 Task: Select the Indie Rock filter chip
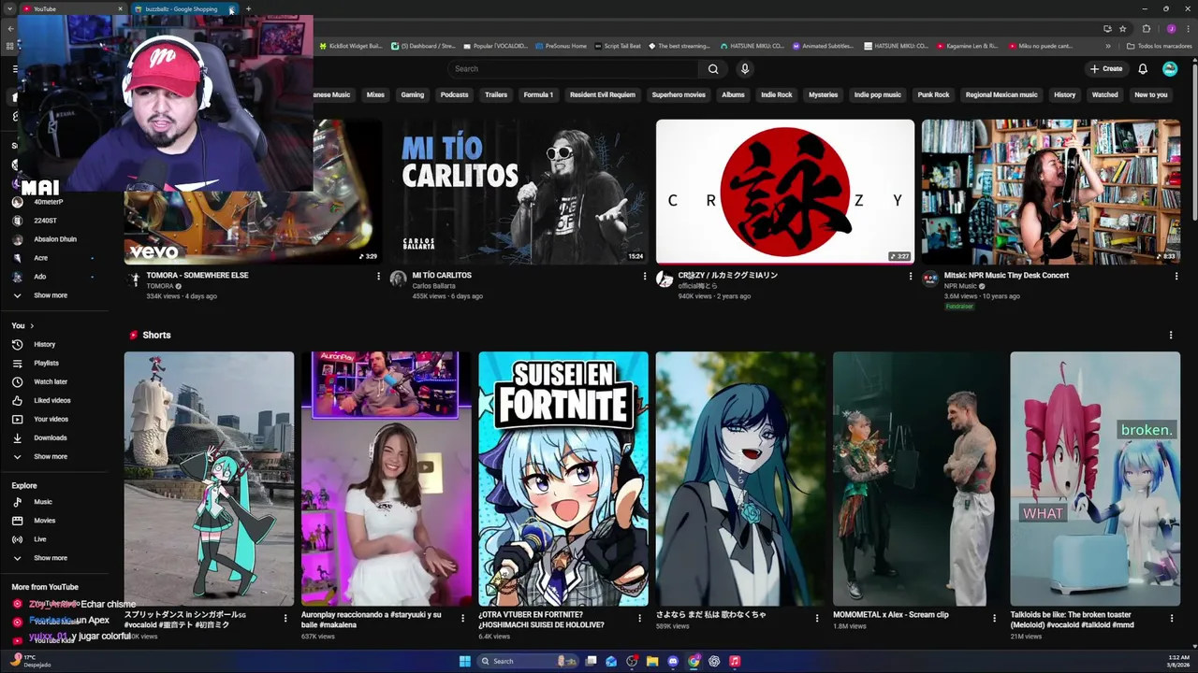click(777, 94)
